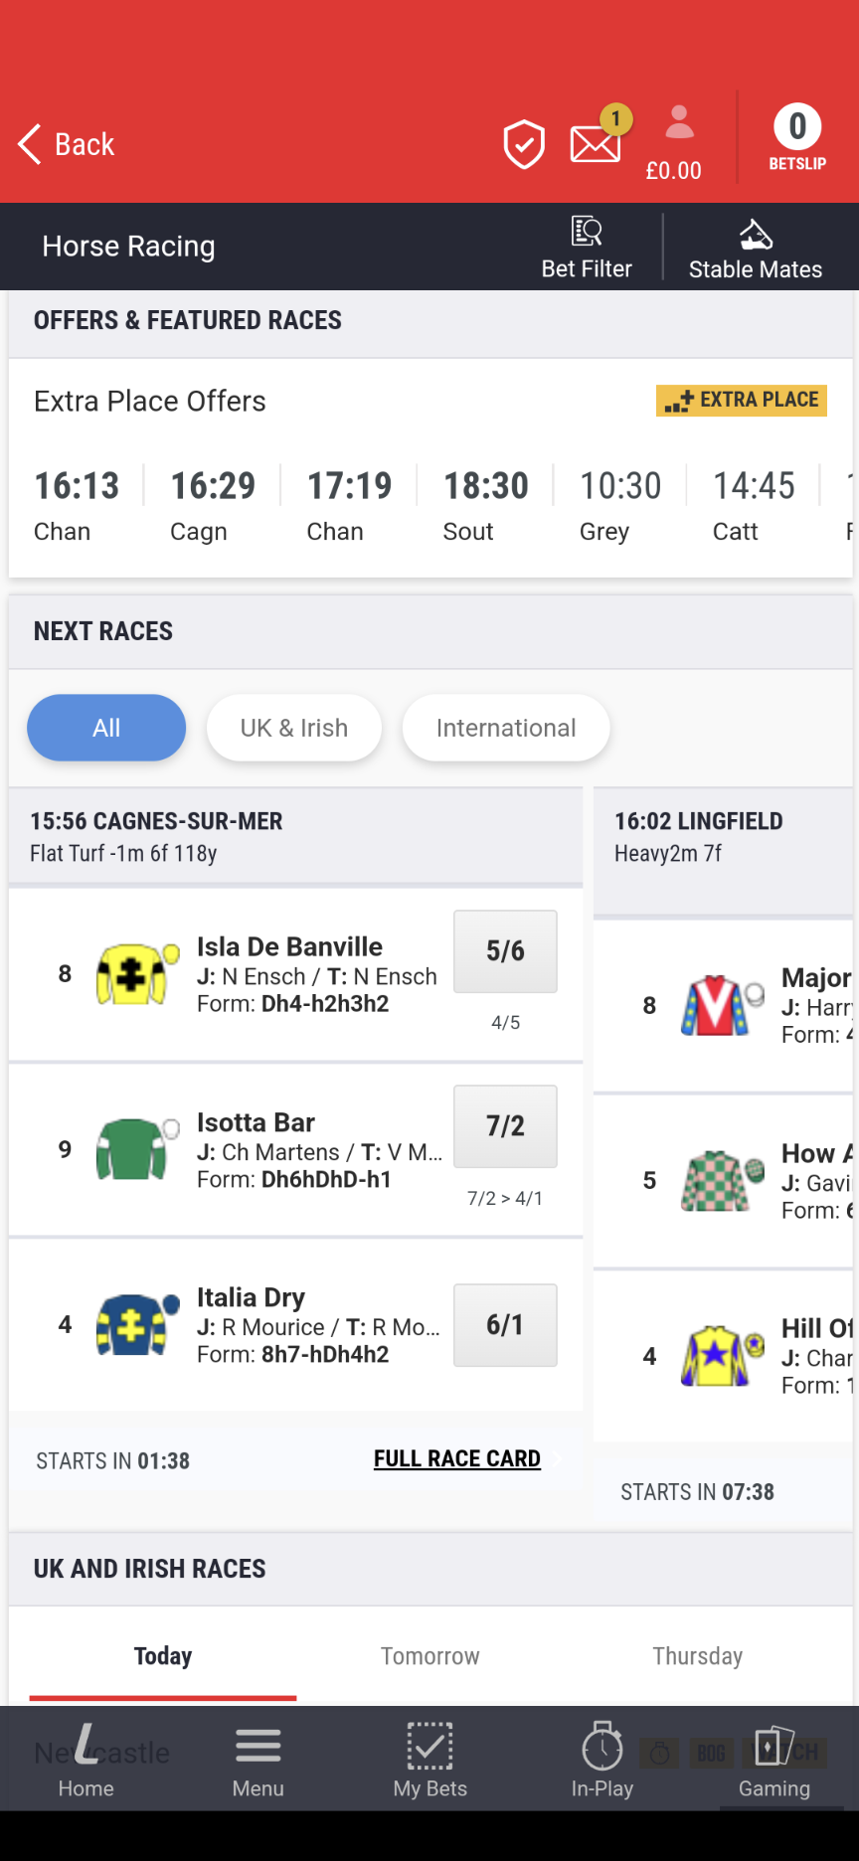Select the 5/6 odds for Isla De Banville
The height and width of the screenshot is (1861, 859).
pyautogui.click(x=505, y=950)
